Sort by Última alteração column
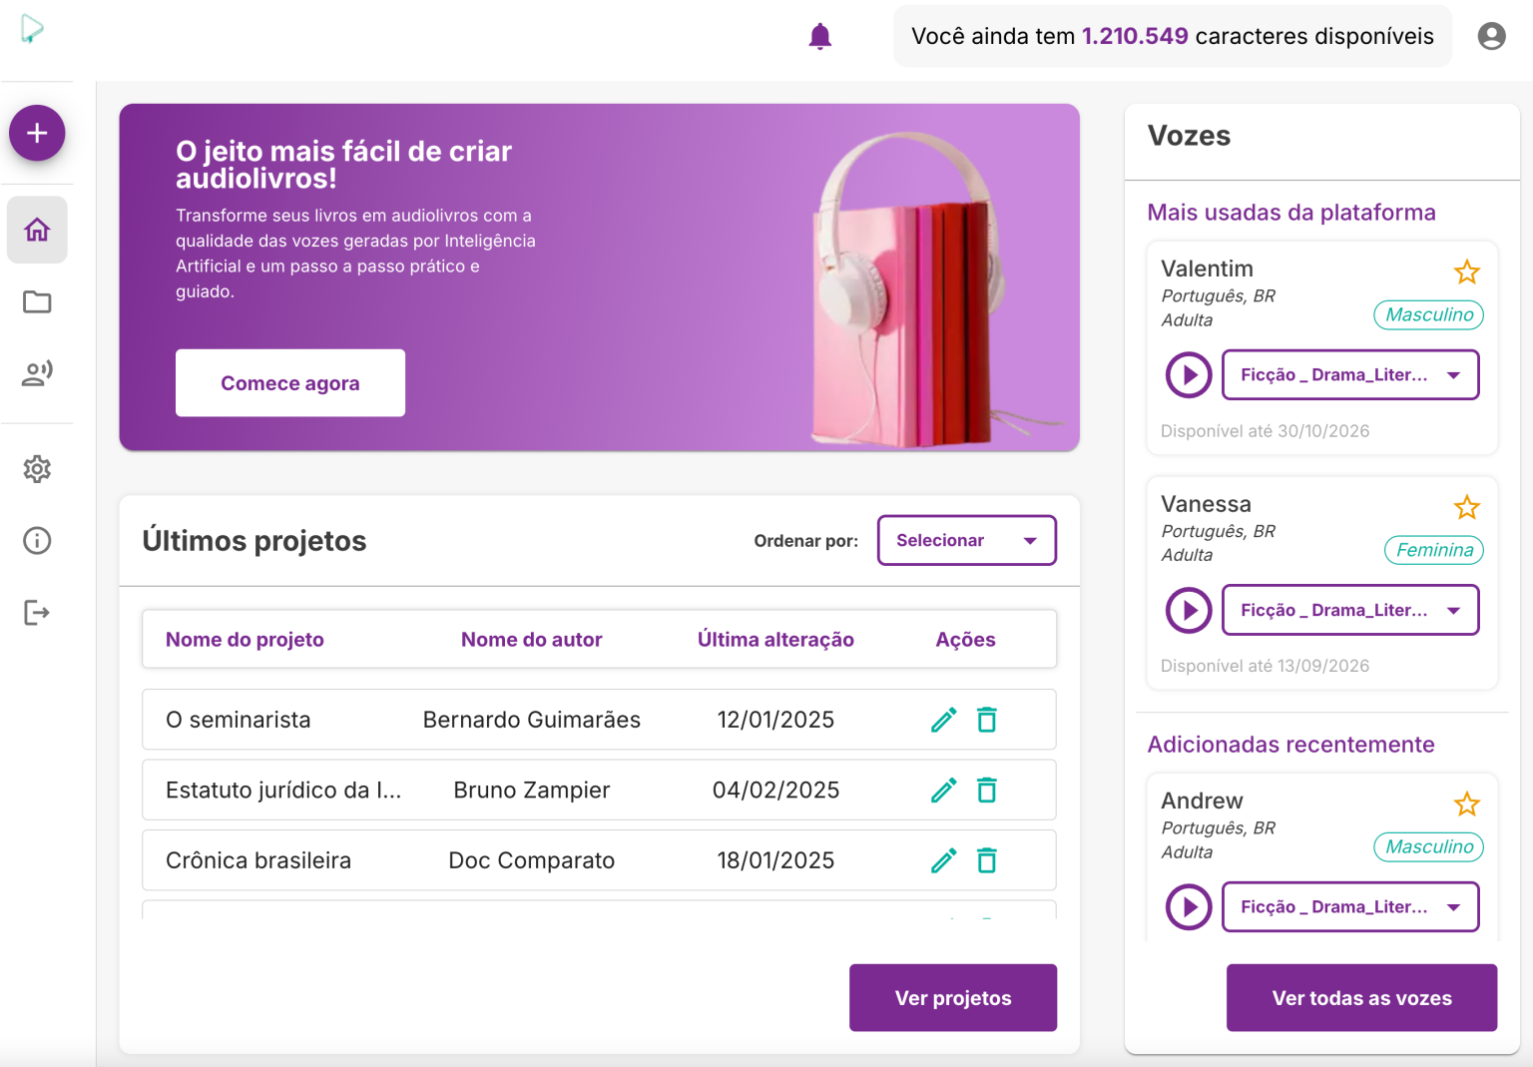The image size is (1533, 1067). pos(775,639)
